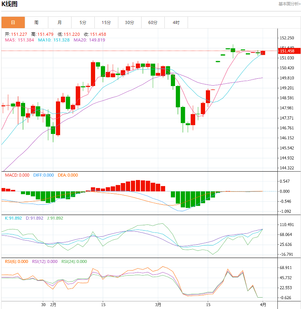Viewport: 301px width, 309px height.
Task: Open the 基本面分析 link
Action: (x=289, y=4)
